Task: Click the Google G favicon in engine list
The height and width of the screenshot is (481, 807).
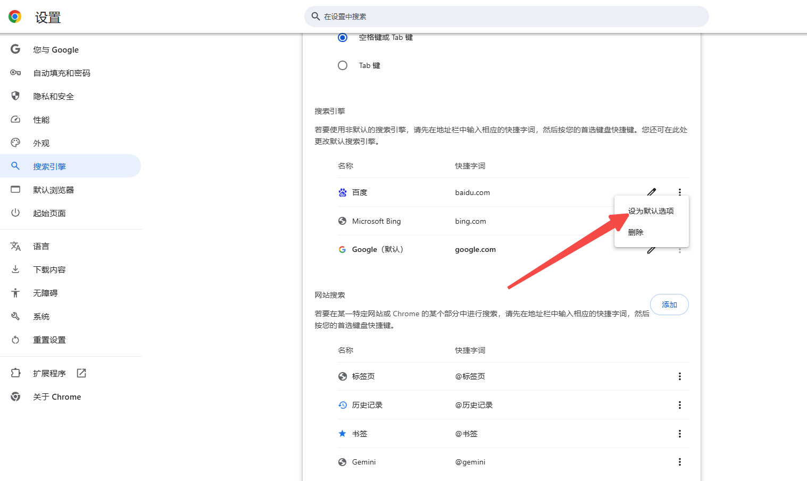Action: click(343, 250)
